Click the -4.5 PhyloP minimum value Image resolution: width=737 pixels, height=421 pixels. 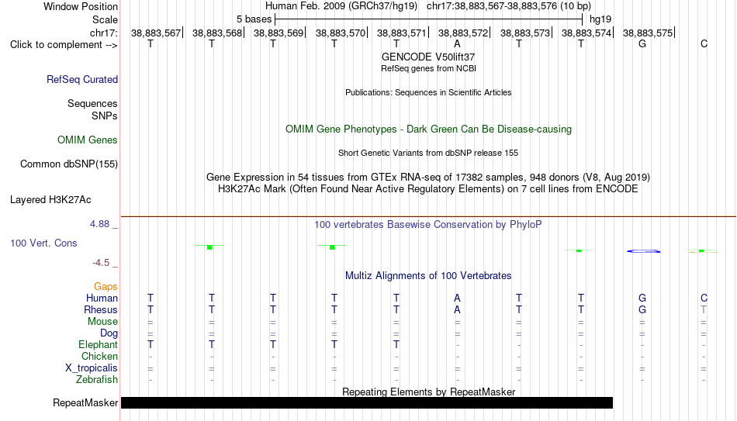coord(101,263)
